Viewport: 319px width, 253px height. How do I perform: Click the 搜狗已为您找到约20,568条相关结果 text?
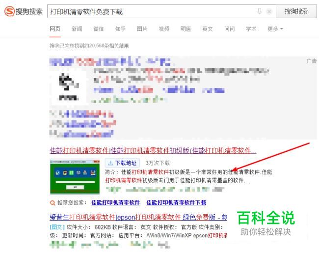pyautogui.click(x=89, y=46)
